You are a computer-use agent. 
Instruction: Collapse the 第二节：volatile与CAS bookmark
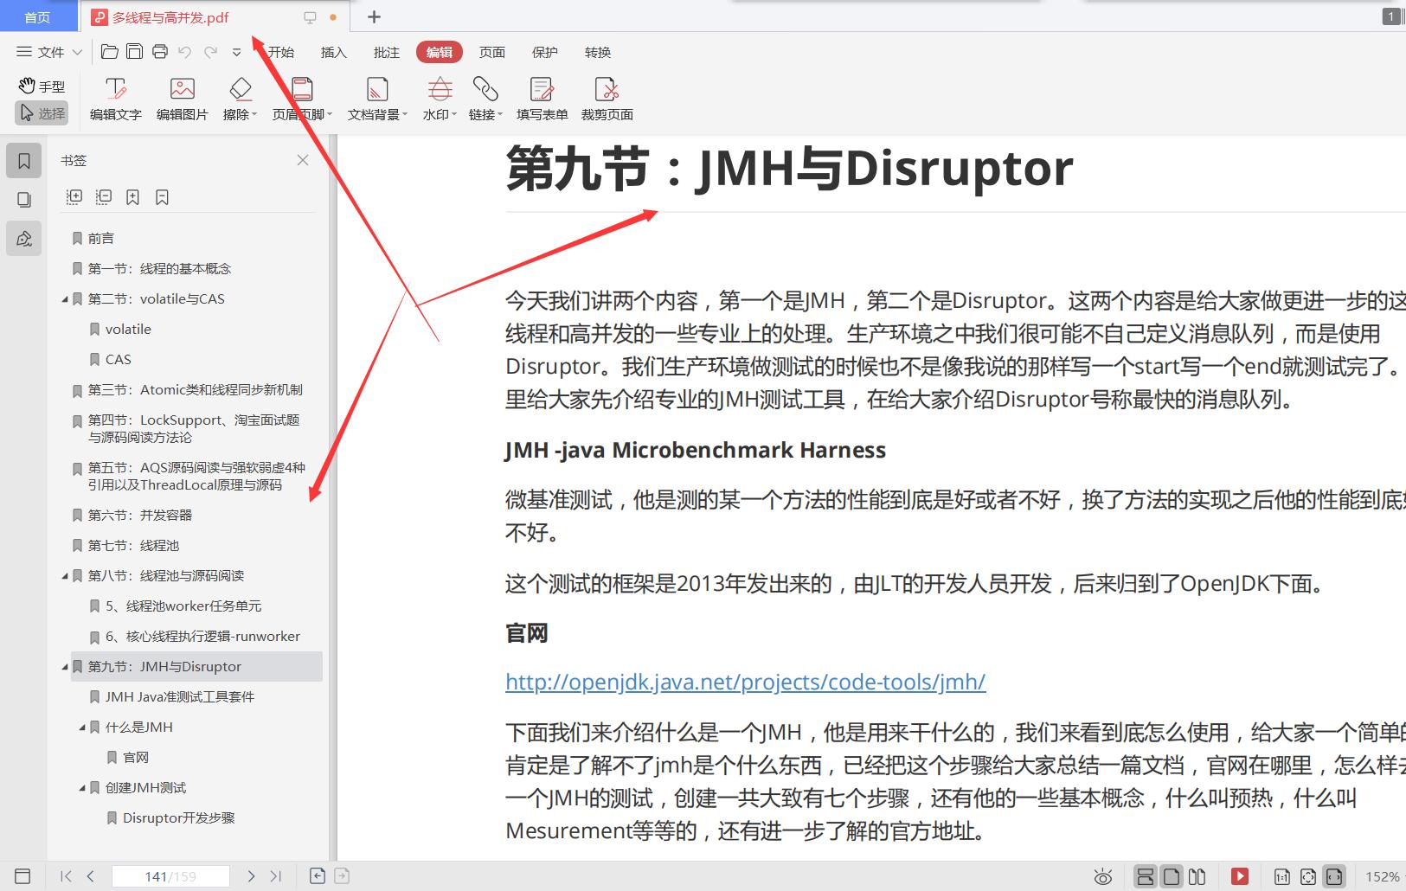tap(65, 299)
